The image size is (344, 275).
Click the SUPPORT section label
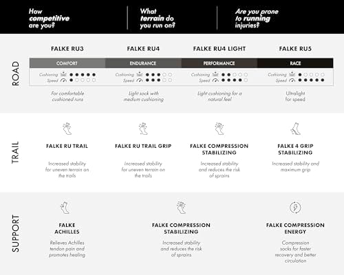tap(16, 234)
